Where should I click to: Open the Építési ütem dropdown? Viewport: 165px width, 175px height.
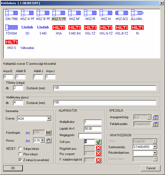pos(155,159)
